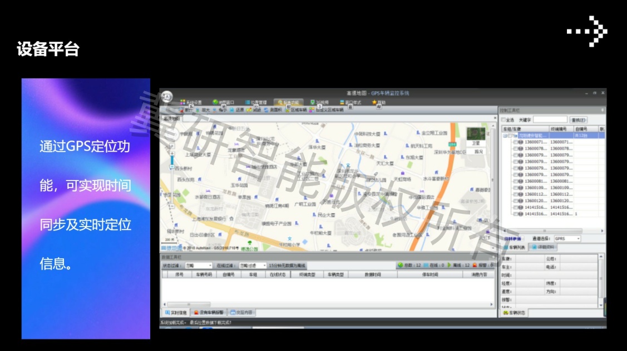
Task: Close the map tab with the x
Action: click(x=495, y=118)
